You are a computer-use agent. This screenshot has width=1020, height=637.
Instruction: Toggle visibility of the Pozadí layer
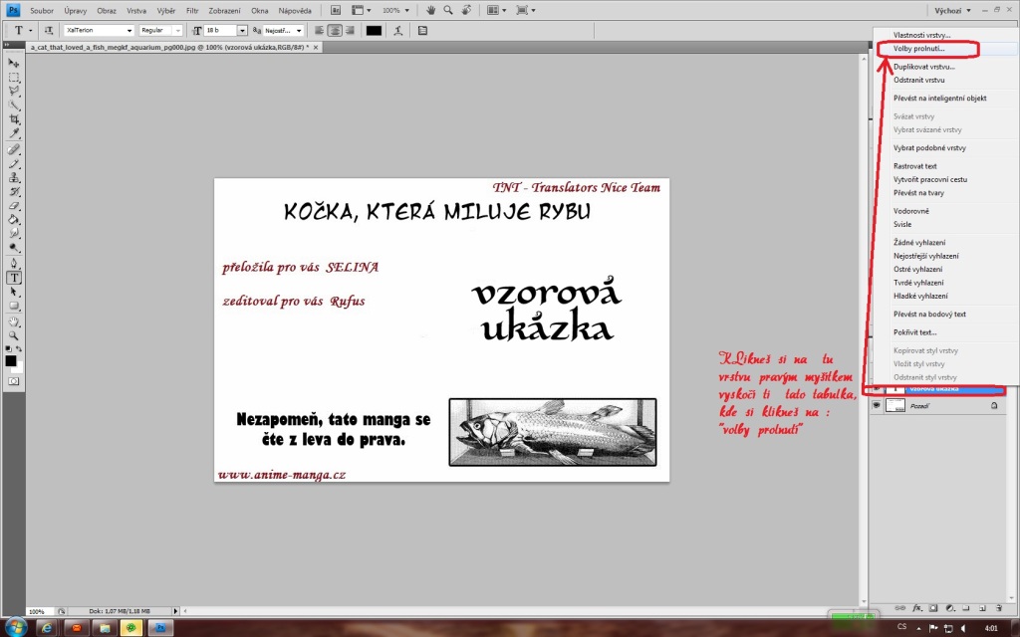click(x=877, y=406)
